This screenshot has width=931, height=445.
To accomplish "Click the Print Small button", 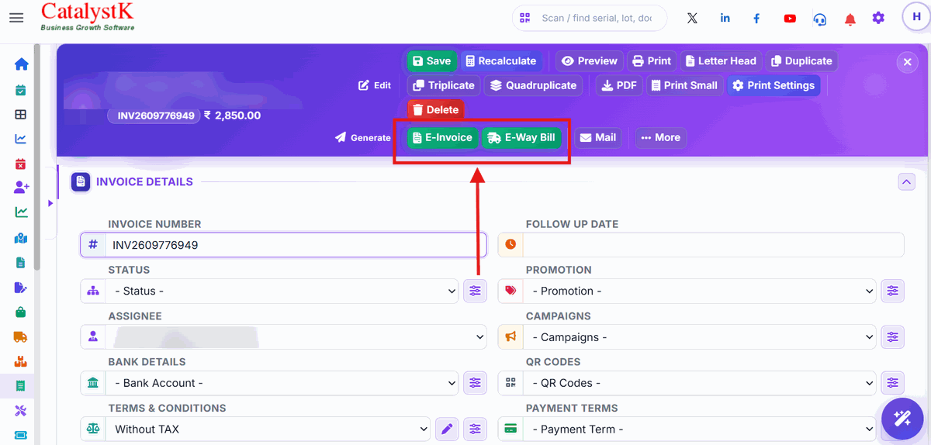I will point(684,85).
